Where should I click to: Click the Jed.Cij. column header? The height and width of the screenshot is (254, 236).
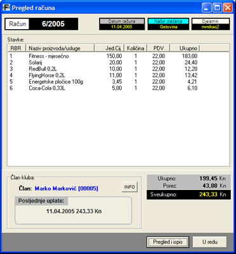(109, 48)
